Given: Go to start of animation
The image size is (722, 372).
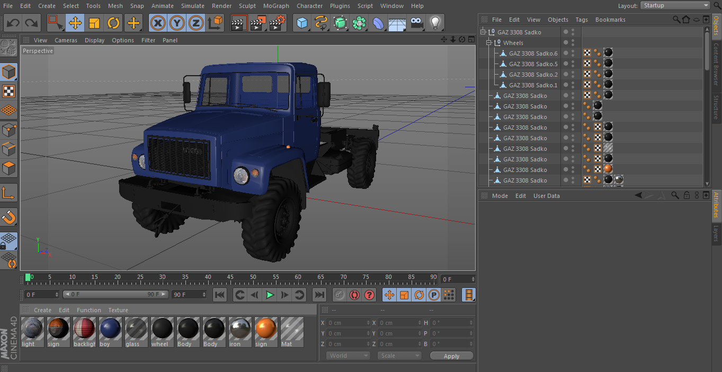Looking at the screenshot, I should (220, 295).
